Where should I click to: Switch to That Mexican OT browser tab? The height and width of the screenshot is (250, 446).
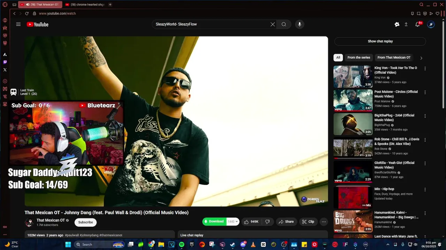40,5
